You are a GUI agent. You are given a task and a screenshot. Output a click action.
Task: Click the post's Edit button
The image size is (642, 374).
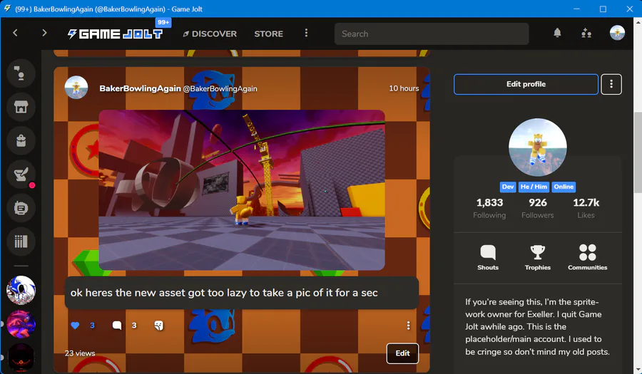[402, 353]
